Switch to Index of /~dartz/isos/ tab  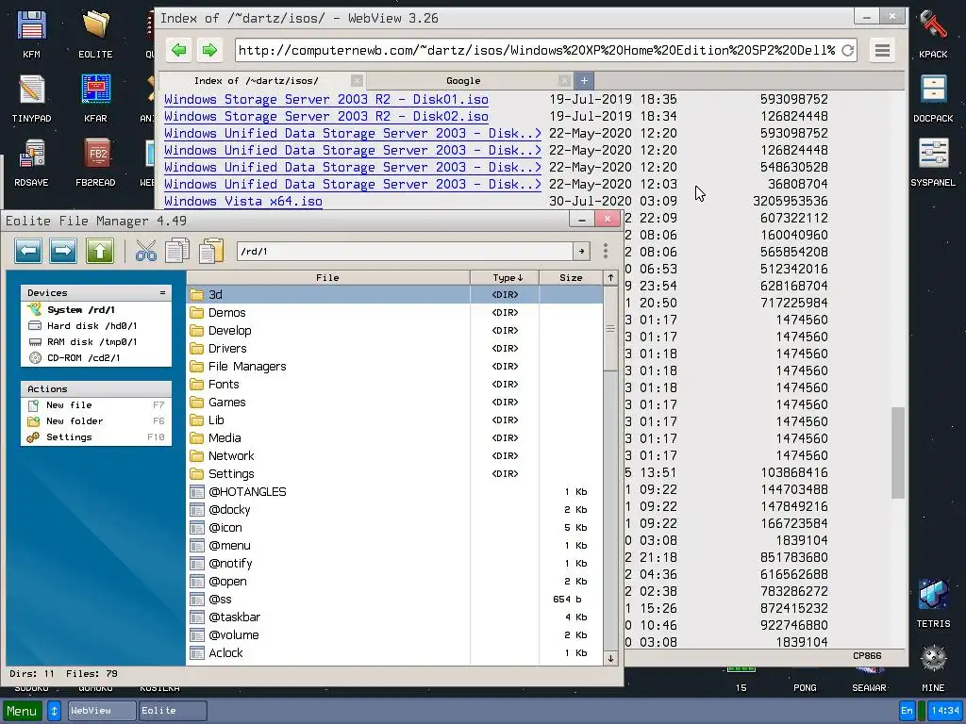click(x=257, y=81)
